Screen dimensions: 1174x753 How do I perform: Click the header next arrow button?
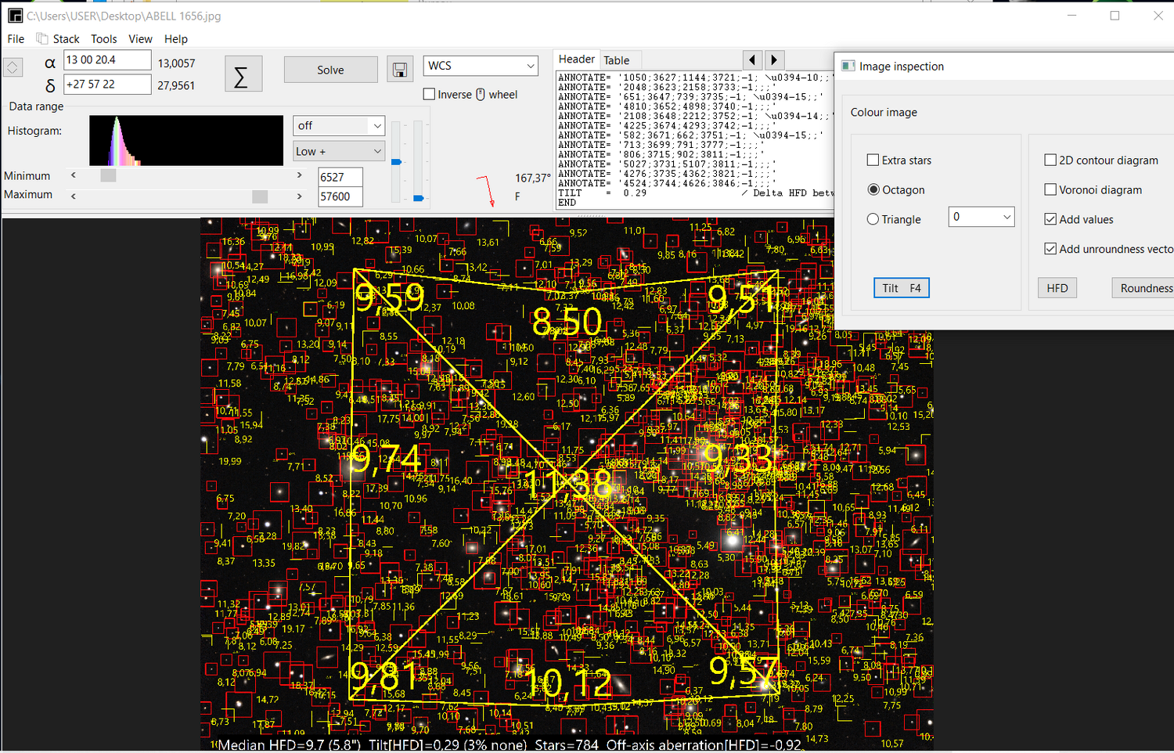pos(774,59)
